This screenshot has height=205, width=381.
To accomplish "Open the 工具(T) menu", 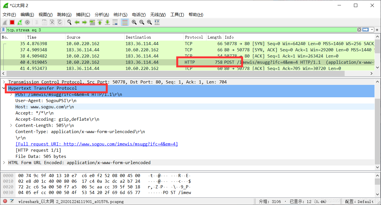I will click(x=177, y=15).
